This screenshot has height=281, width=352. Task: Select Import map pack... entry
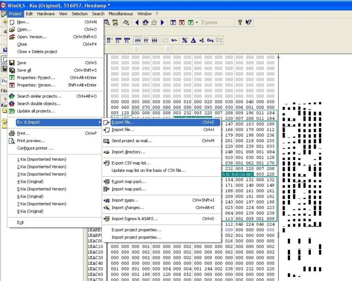coord(162,189)
